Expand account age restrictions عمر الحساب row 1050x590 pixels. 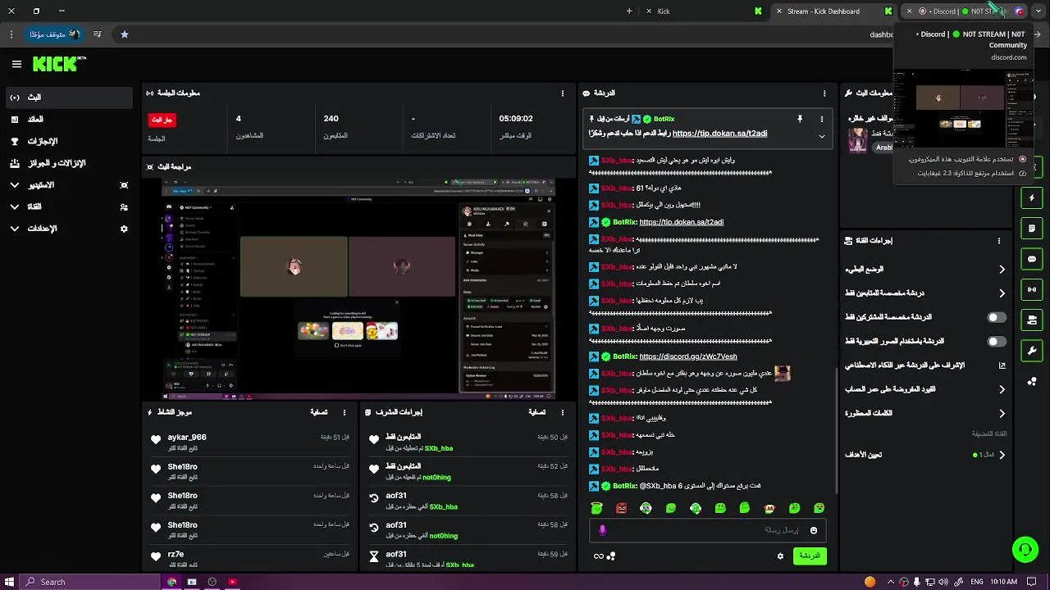pyautogui.click(x=925, y=389)
